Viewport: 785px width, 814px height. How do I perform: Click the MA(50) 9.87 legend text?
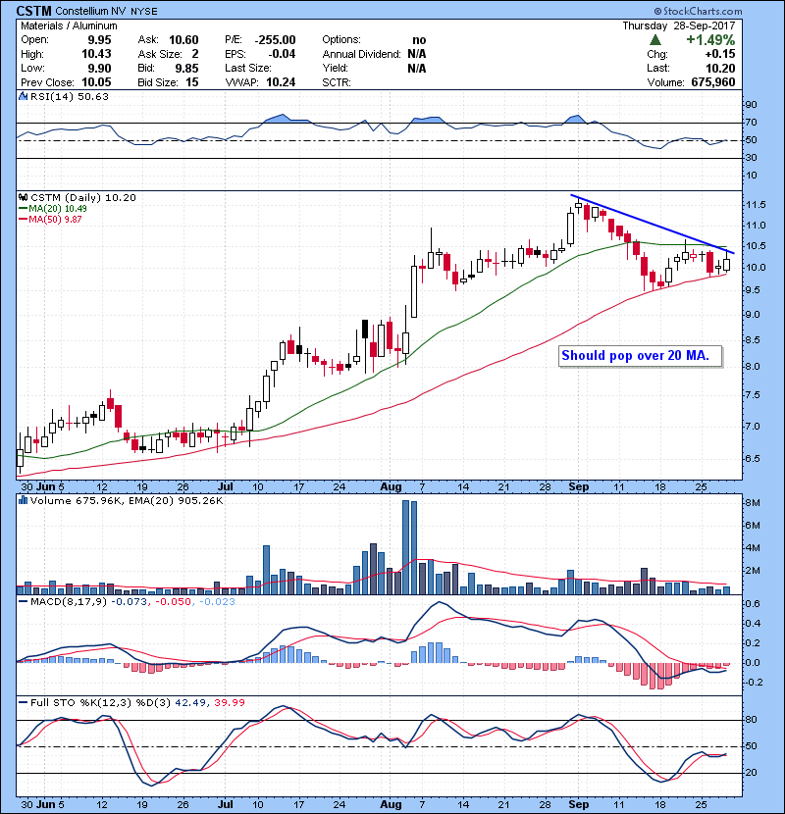click(x=55, y=220)
